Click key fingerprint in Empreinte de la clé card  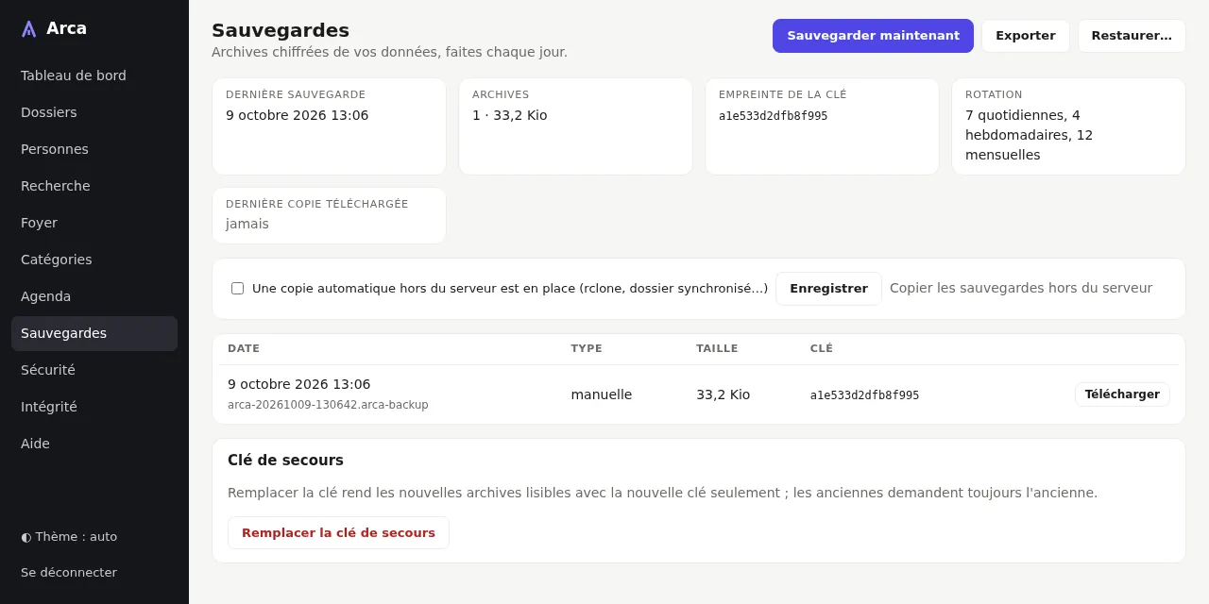tap(773, 116)
